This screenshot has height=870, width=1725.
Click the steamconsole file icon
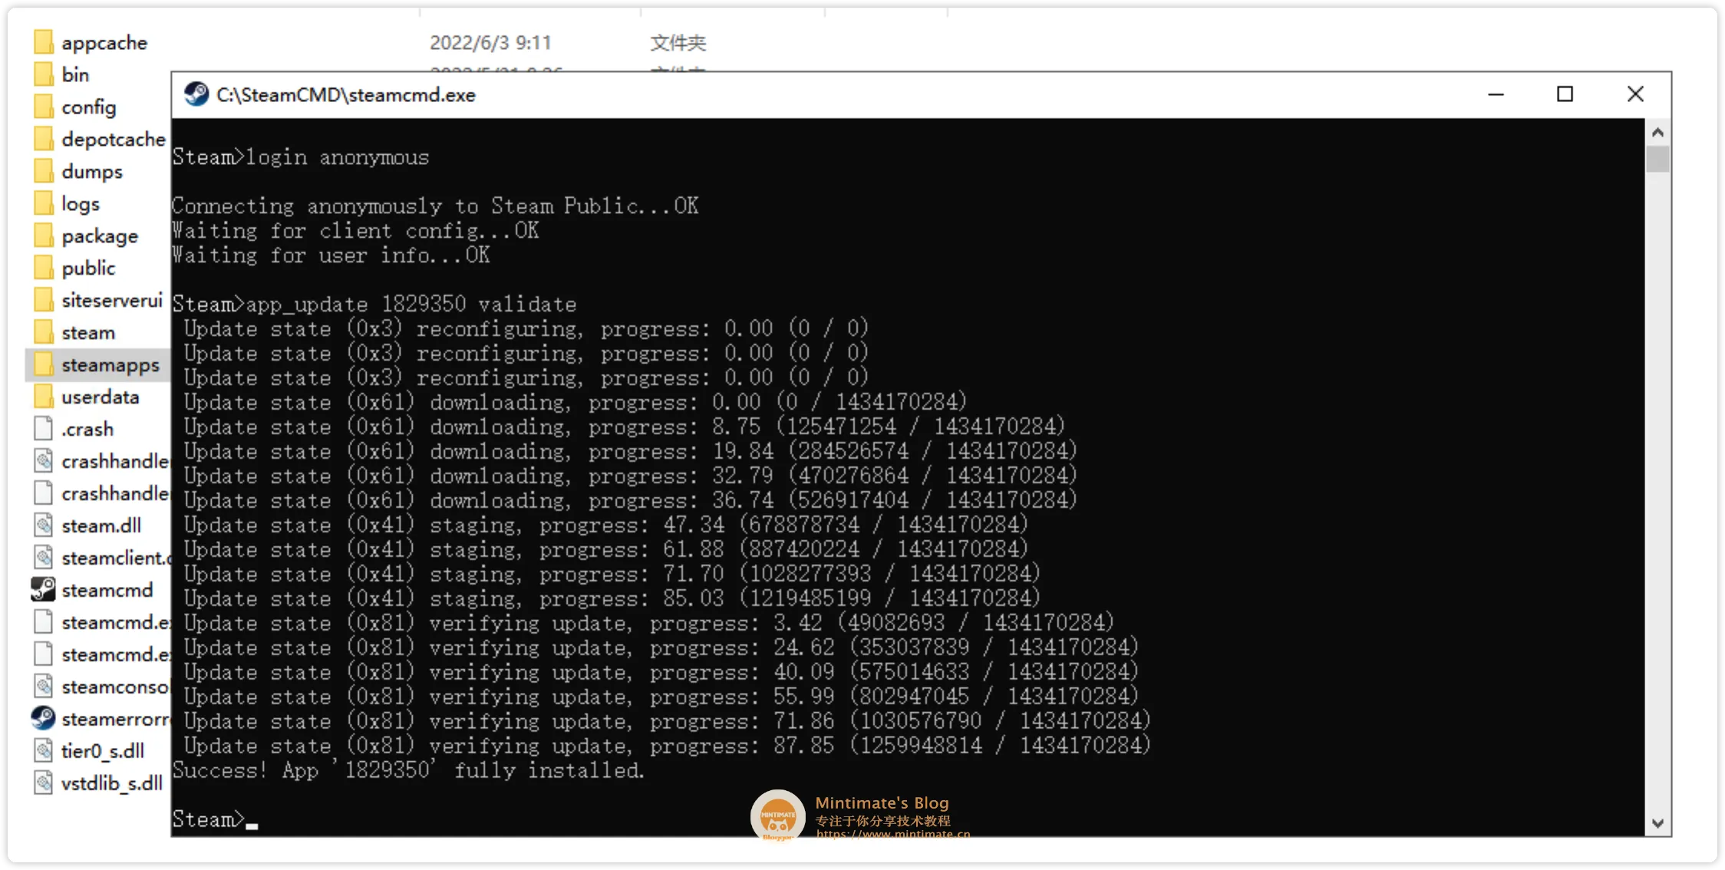(x=44, y=687)
